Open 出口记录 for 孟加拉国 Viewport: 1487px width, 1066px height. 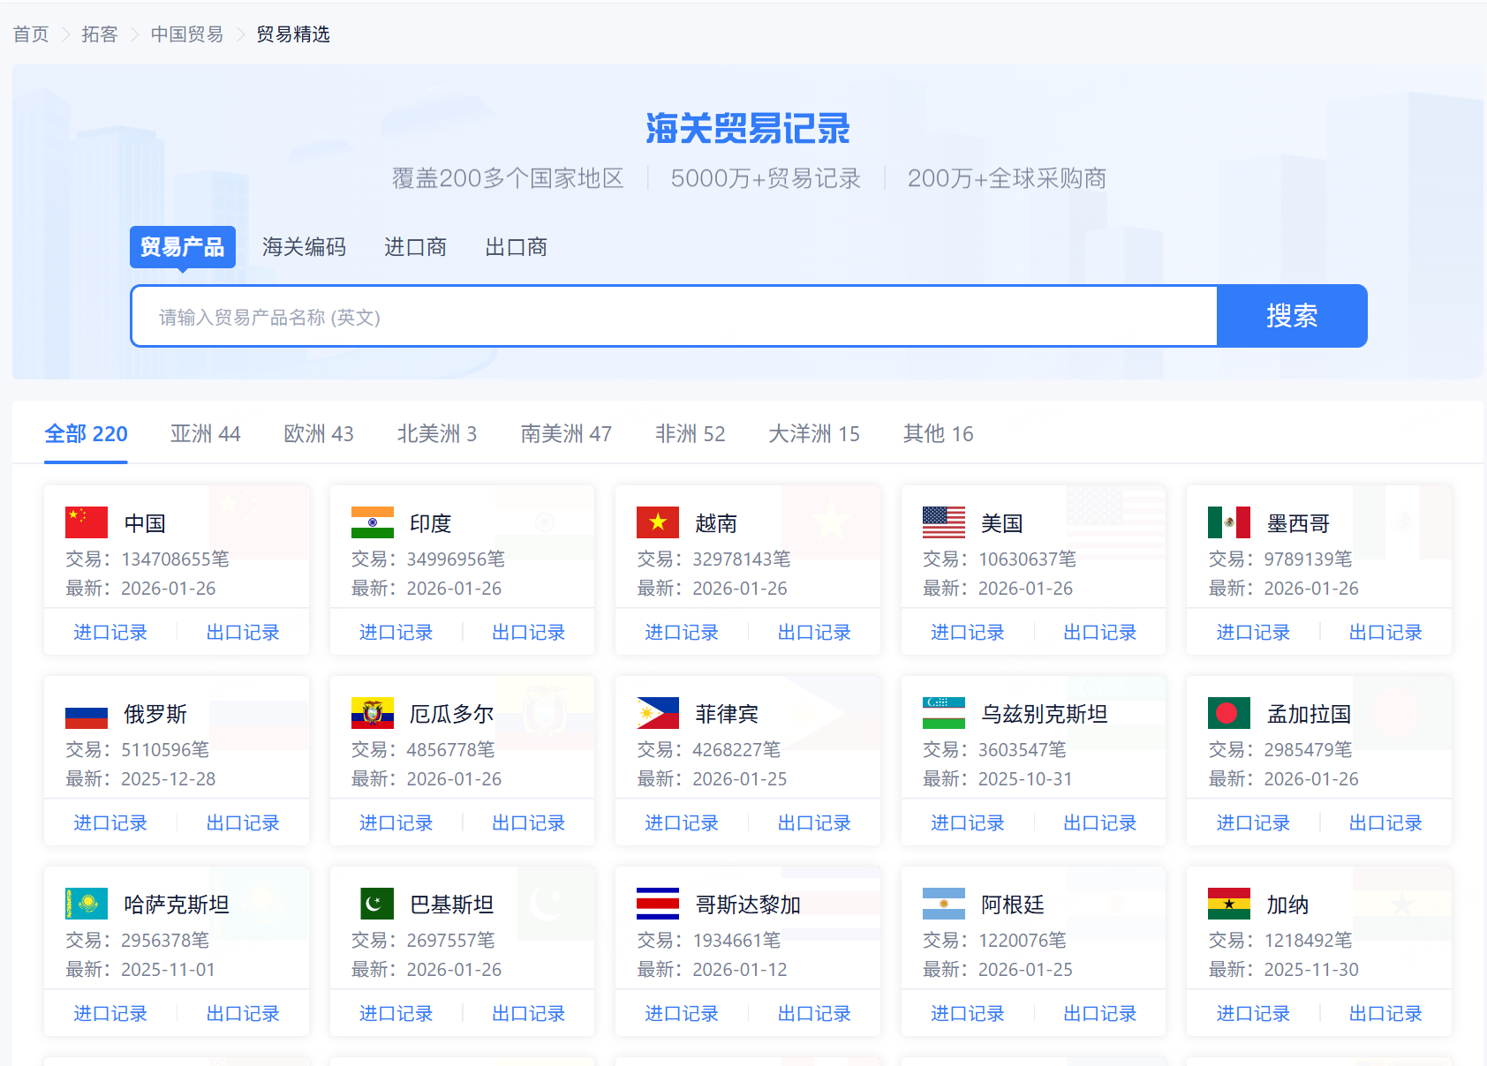coord(1385,823)
